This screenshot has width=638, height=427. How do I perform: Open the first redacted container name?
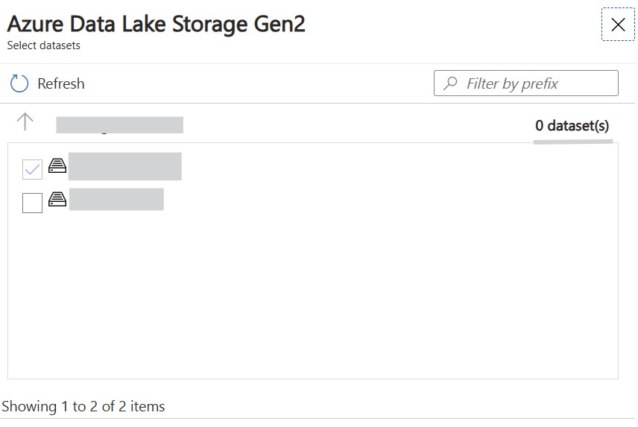[125, 166]
